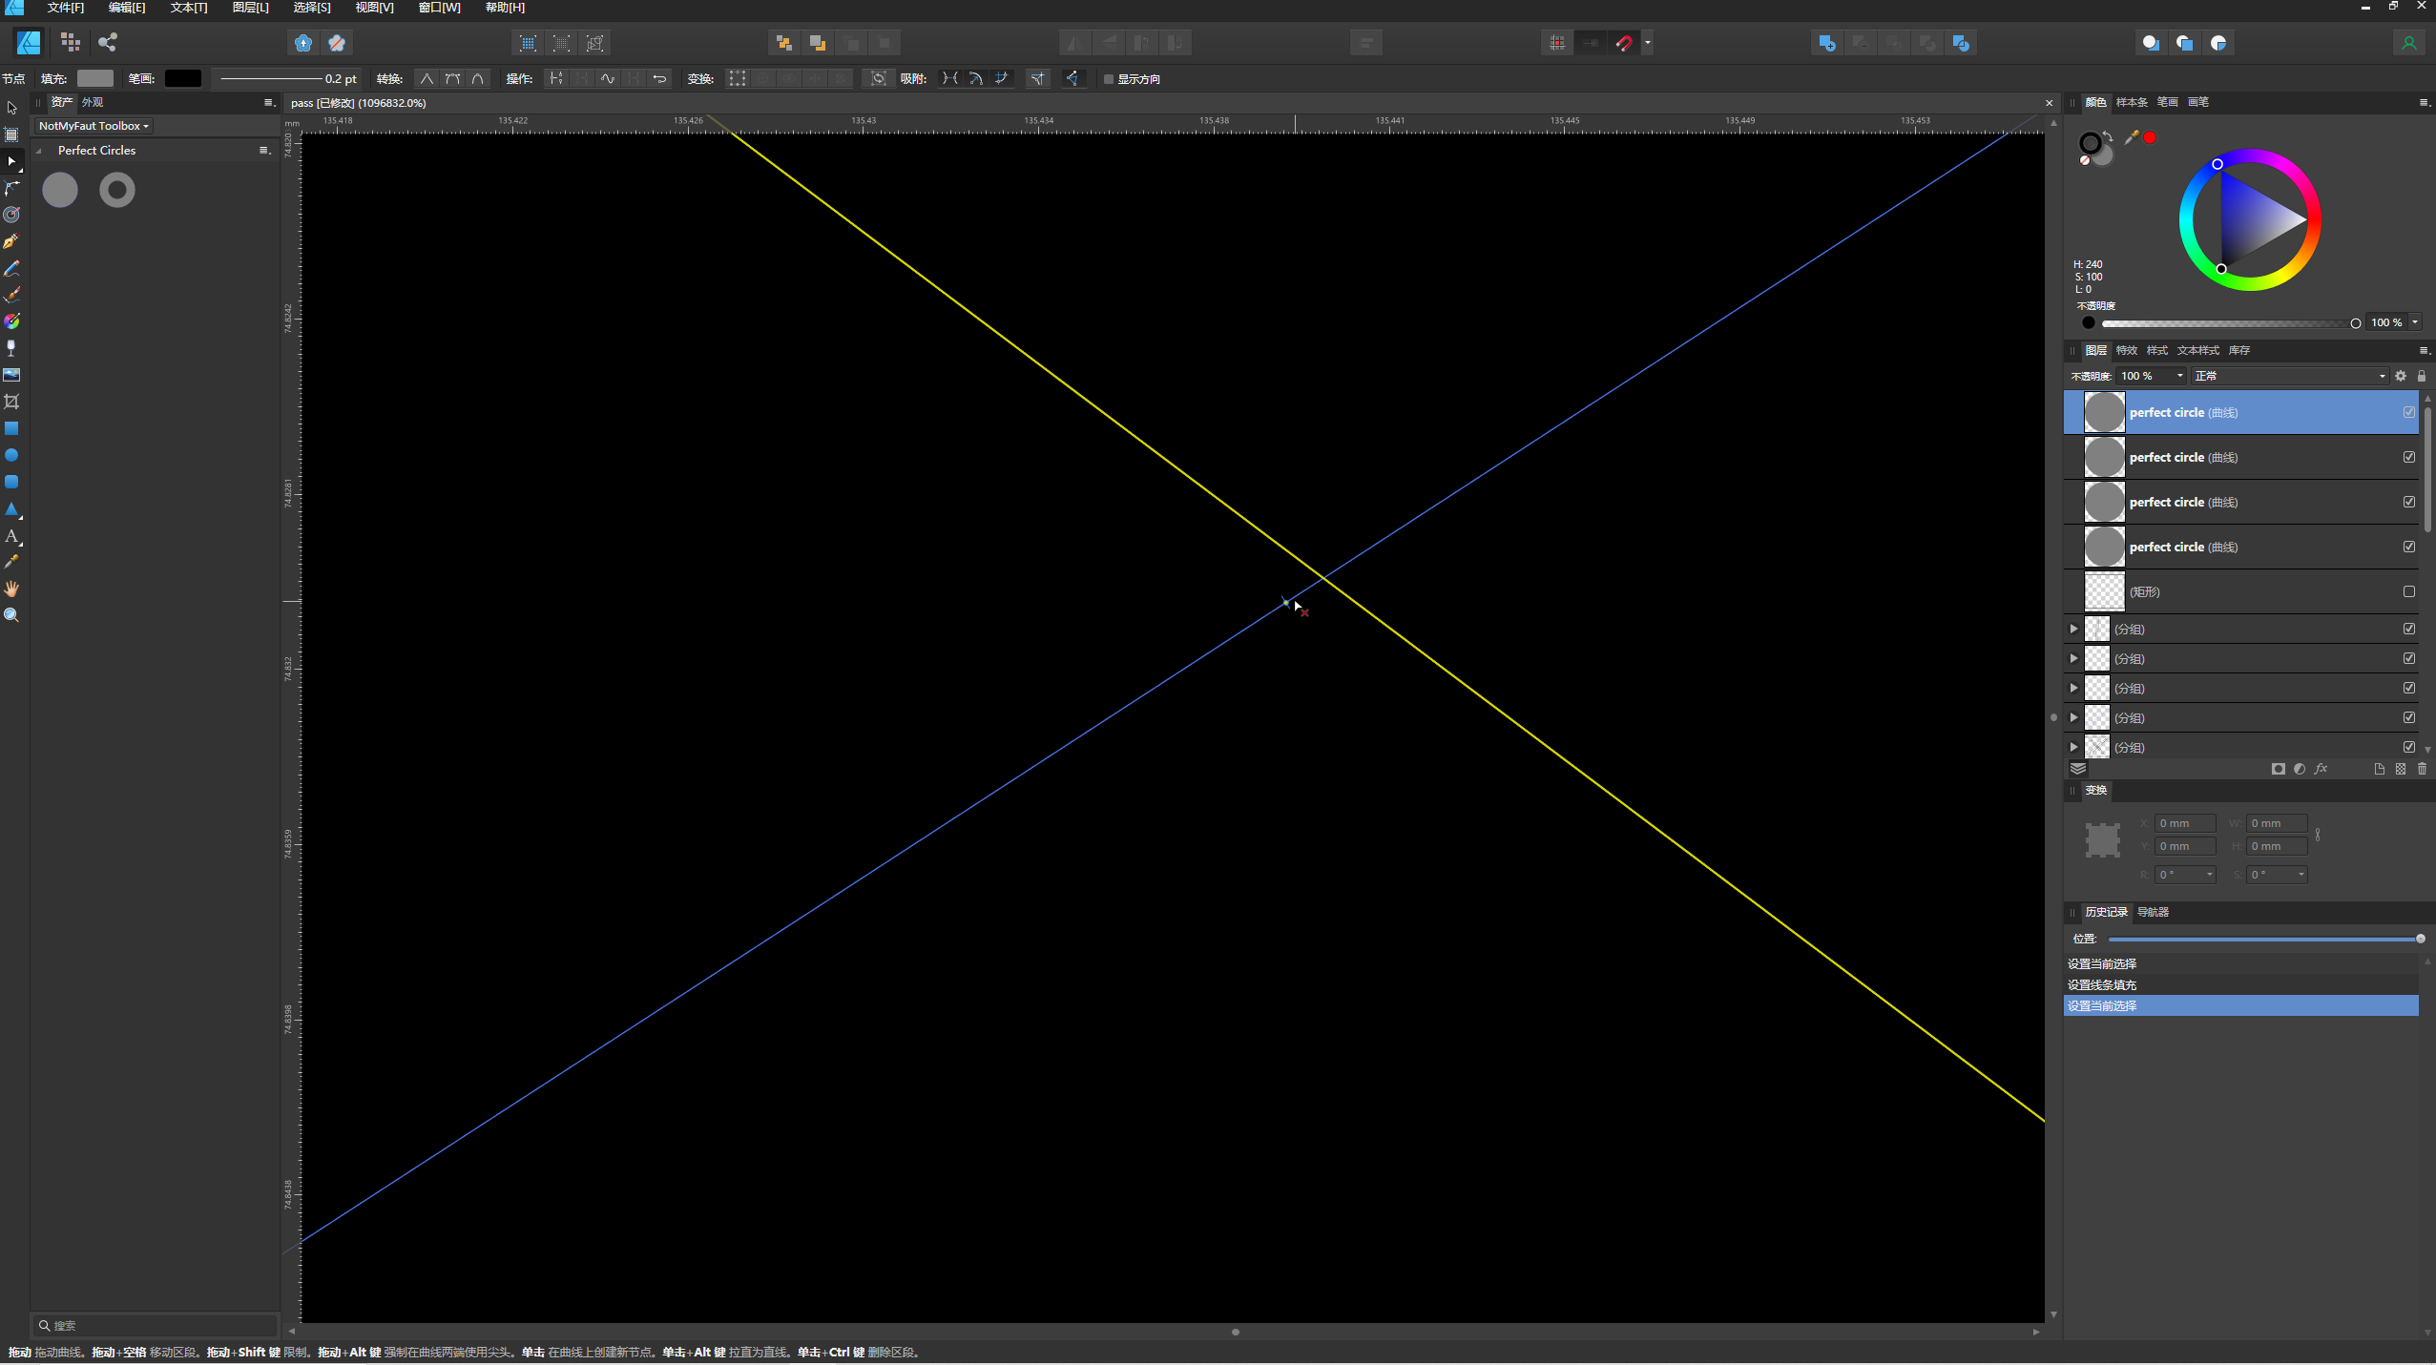Open the 文件[F] menu
Viewport: 2436px width, 1365px height.
[x=63, y=8]
